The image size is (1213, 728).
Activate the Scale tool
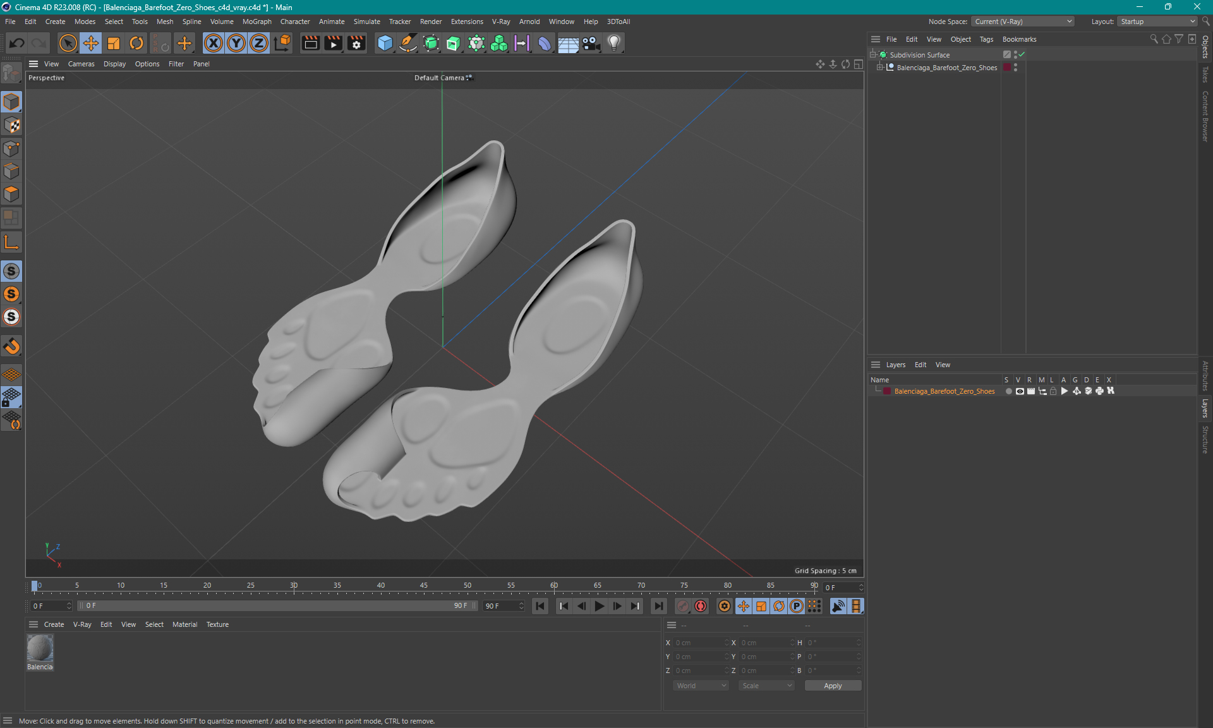pyautogui.click(x=114, y=43)
